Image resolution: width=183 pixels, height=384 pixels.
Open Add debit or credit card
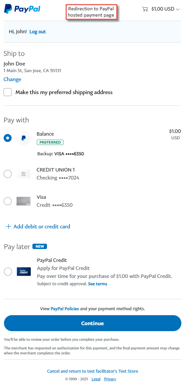click(x=42, y=226)
